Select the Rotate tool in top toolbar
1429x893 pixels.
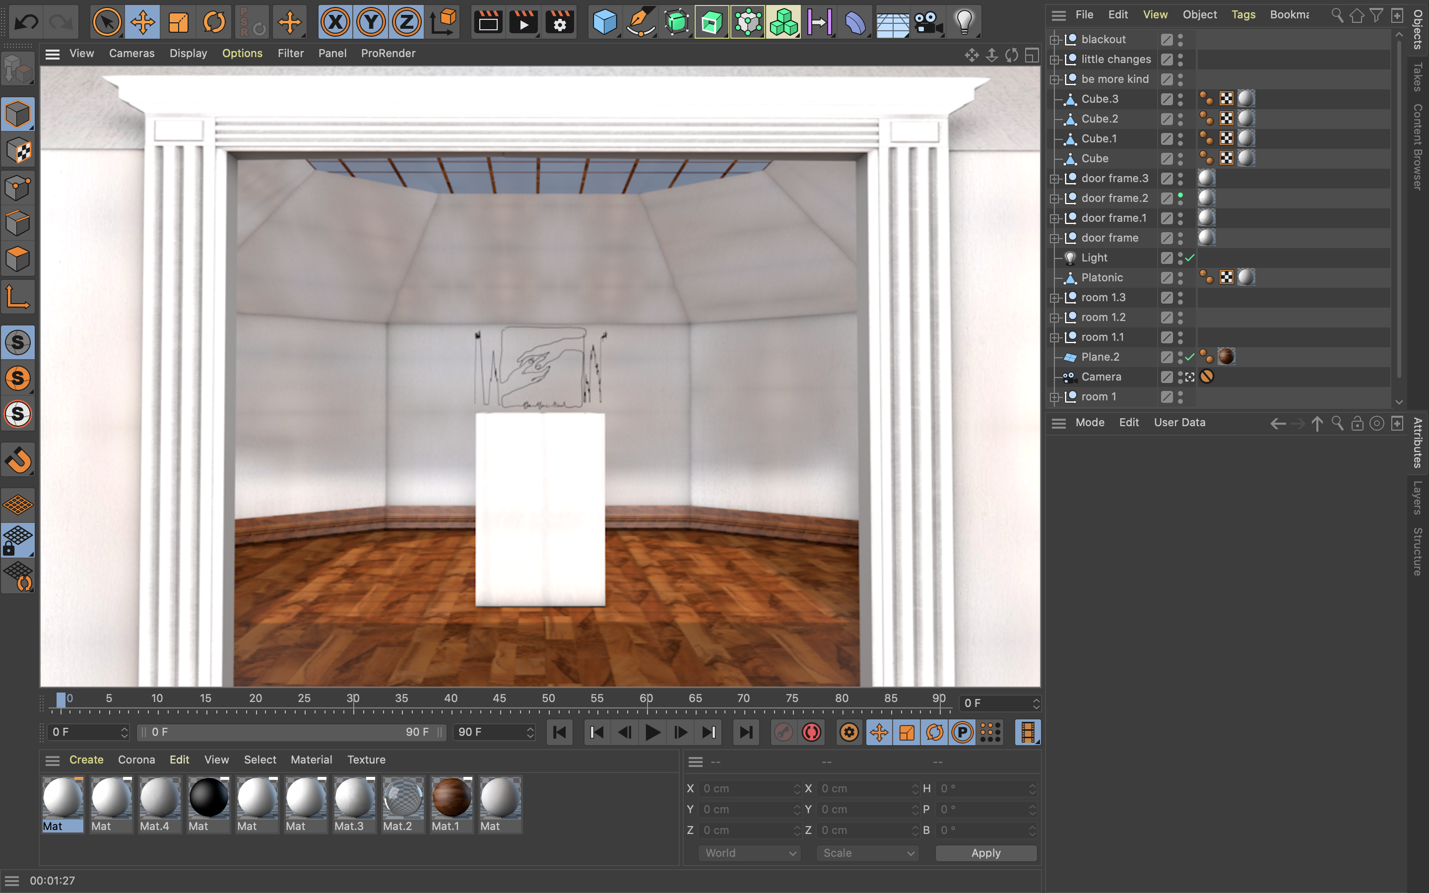pyautogui.click(x=214, y=22)
